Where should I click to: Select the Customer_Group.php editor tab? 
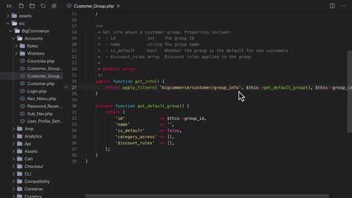tap(94, 6)
